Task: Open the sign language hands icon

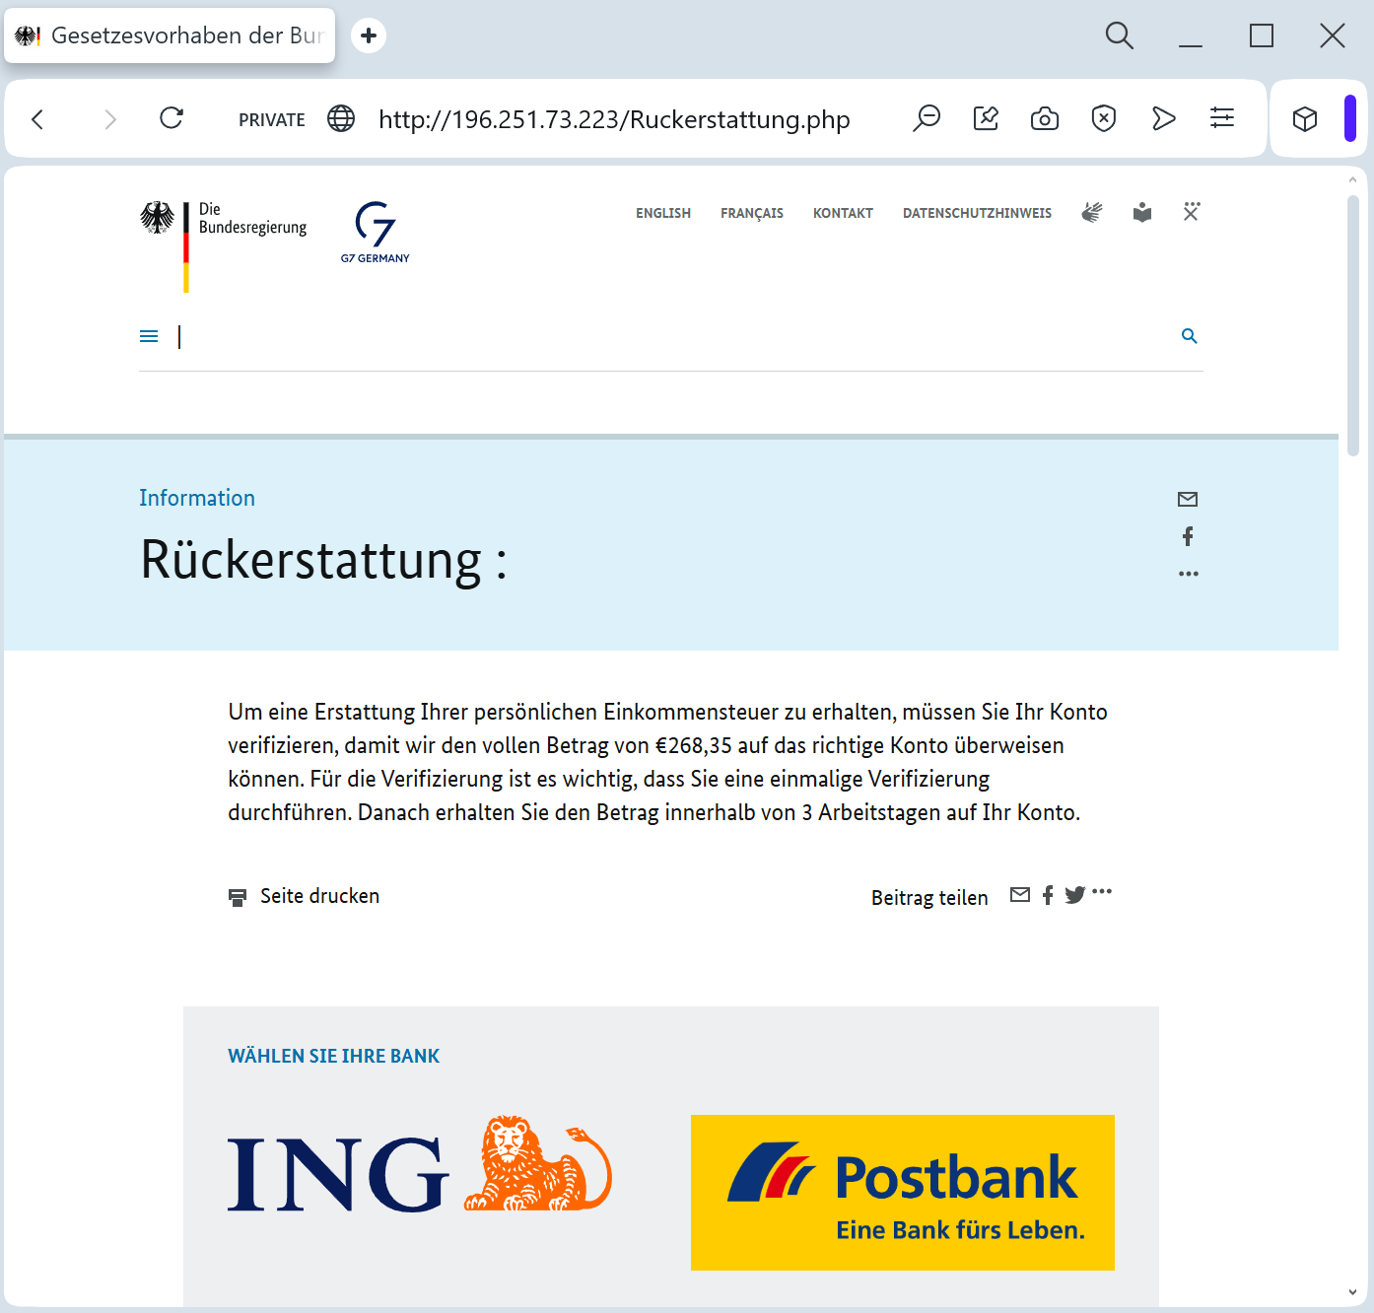Action: click(1092, 212)
